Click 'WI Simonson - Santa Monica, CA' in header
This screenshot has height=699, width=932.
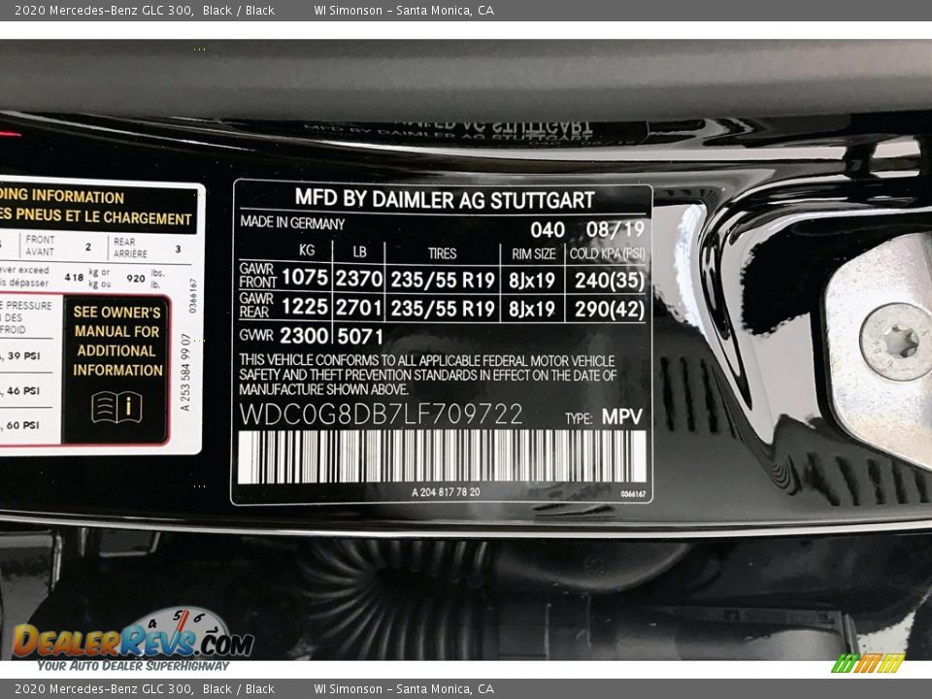pos(404,11)
